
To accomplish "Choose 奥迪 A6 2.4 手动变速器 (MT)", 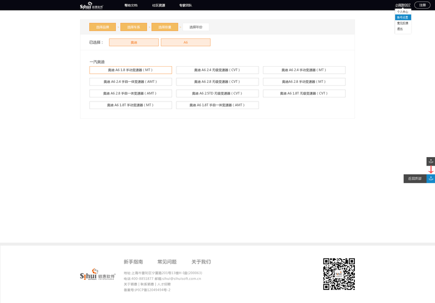I will tap(304, 70).
